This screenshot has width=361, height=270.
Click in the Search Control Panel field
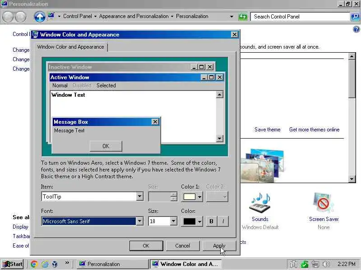click(300, 17)
